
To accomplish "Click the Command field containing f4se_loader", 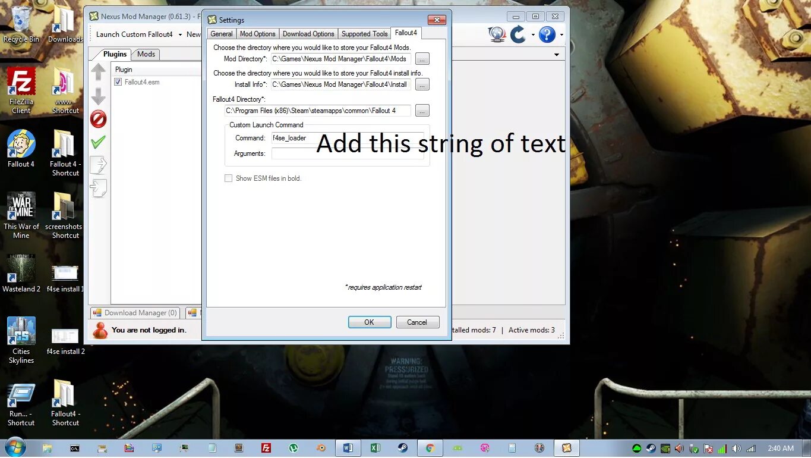I will (348, 138).
